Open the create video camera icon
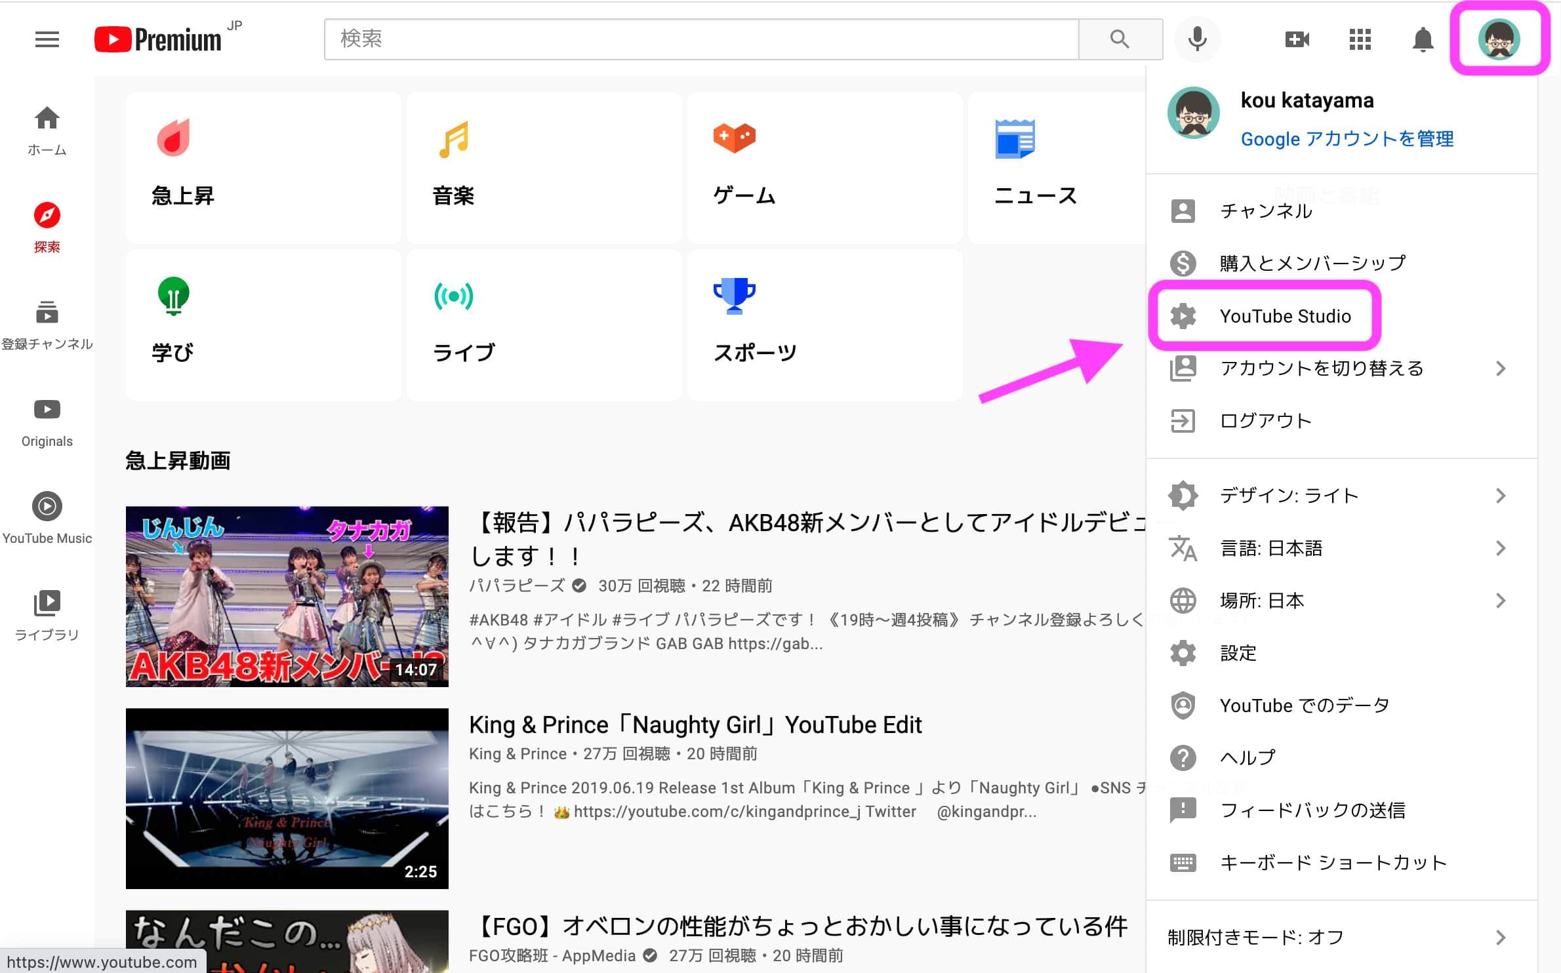The image size is (1561, 973). (1297, 39)
